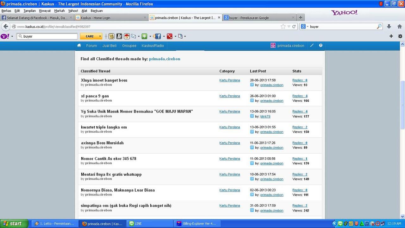This screenshot has height=228, width=405.
Task: Click the pencil edit icon beside primada.cirebon
Action: pos(312,46)
